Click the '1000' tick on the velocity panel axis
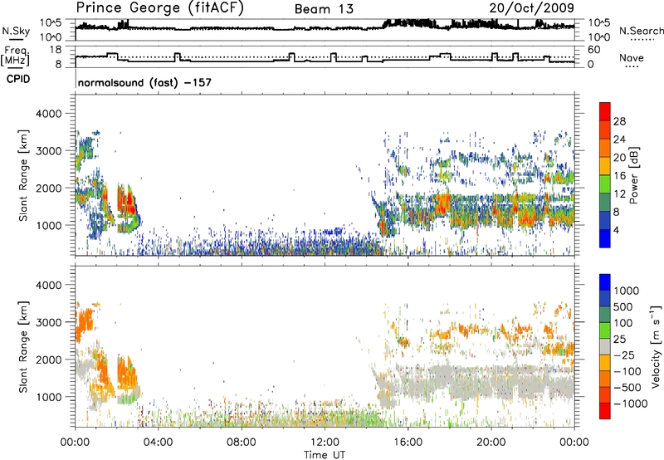 (x=49, y=397)
